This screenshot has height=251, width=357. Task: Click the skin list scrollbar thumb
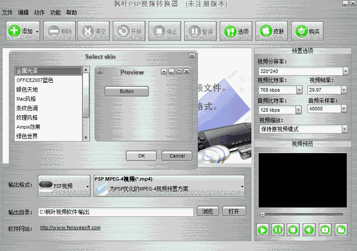[86, 95]
